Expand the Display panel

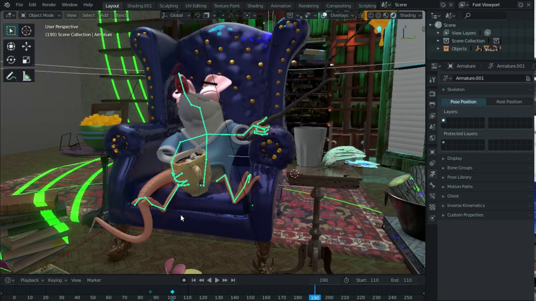pyautogui.click(x=454, y=158)
